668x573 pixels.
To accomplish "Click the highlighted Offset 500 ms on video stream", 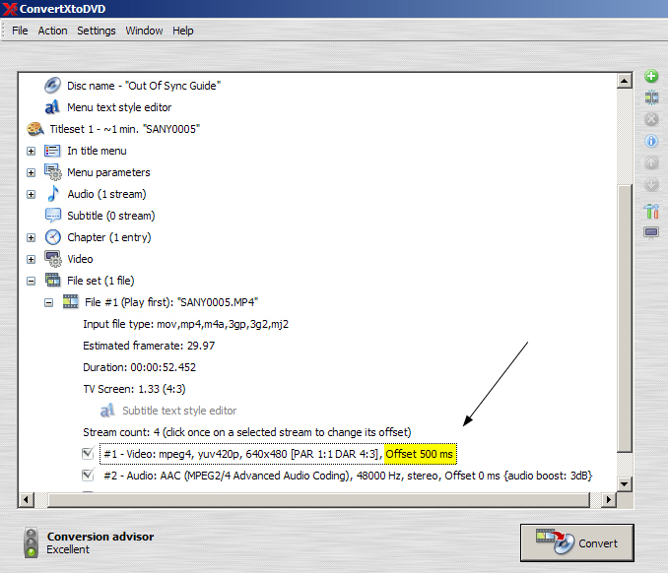I will [420, 454].
